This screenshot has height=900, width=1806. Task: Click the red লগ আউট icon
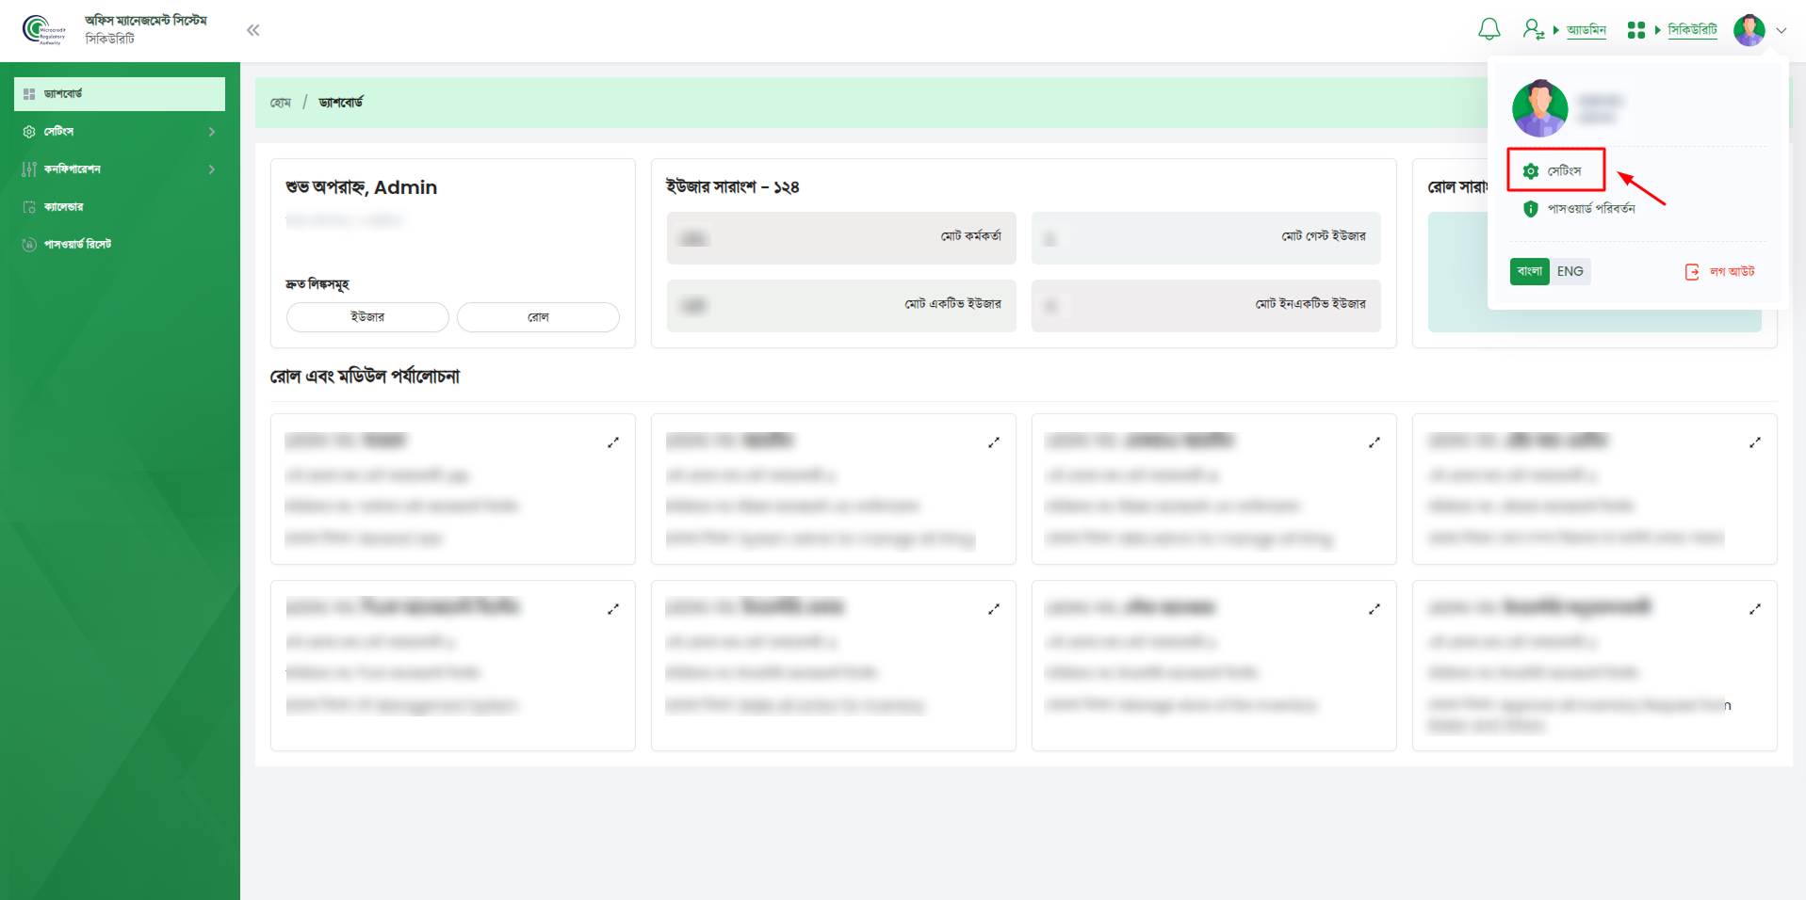point(1692,272)
